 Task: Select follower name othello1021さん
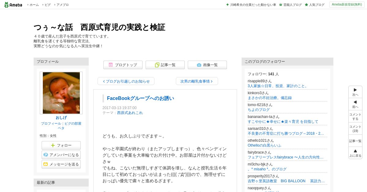(x=261, y=140)
